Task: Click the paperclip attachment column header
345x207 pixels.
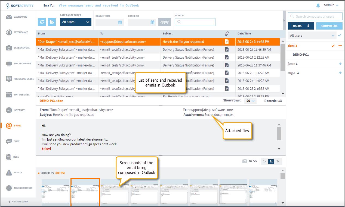Action: click(227, 34)
